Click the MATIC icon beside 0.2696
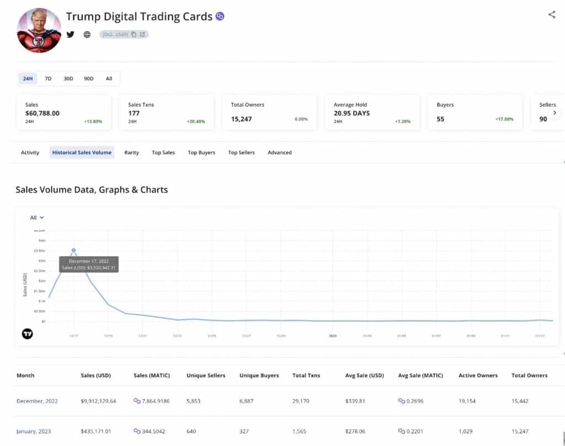The height and width of the screenshot is (446, 565). pos(402,401)
